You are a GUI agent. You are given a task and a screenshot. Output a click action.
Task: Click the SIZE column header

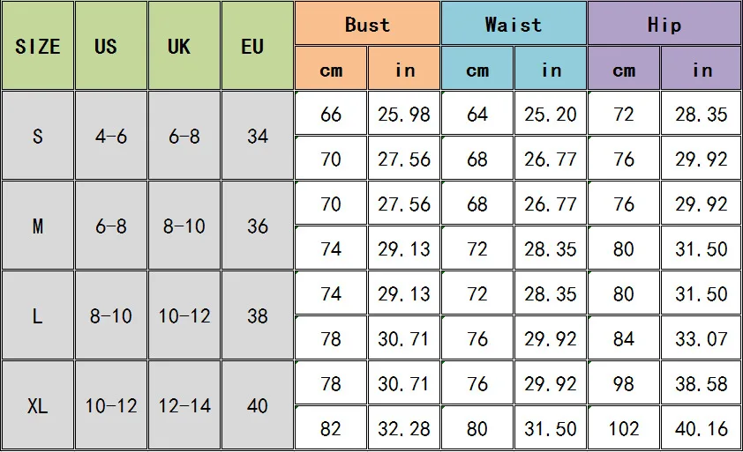pyautogui.click(x=37, y=46)
